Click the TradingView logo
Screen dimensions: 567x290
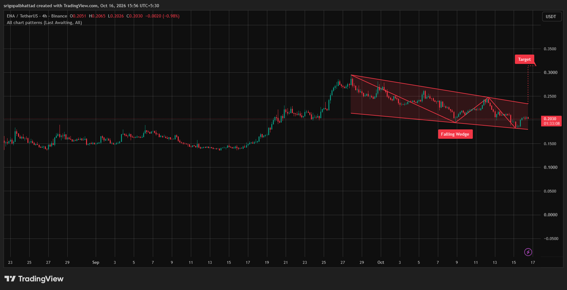[x=34, y=279]
